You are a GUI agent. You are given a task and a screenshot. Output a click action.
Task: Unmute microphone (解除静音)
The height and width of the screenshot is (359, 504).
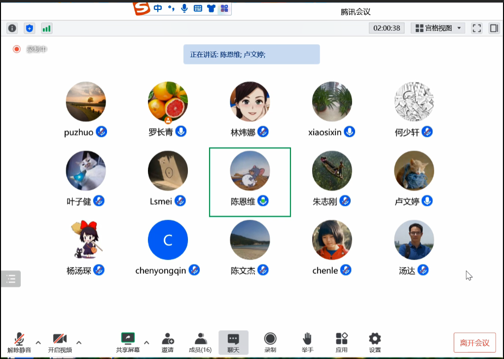point(19,342)
